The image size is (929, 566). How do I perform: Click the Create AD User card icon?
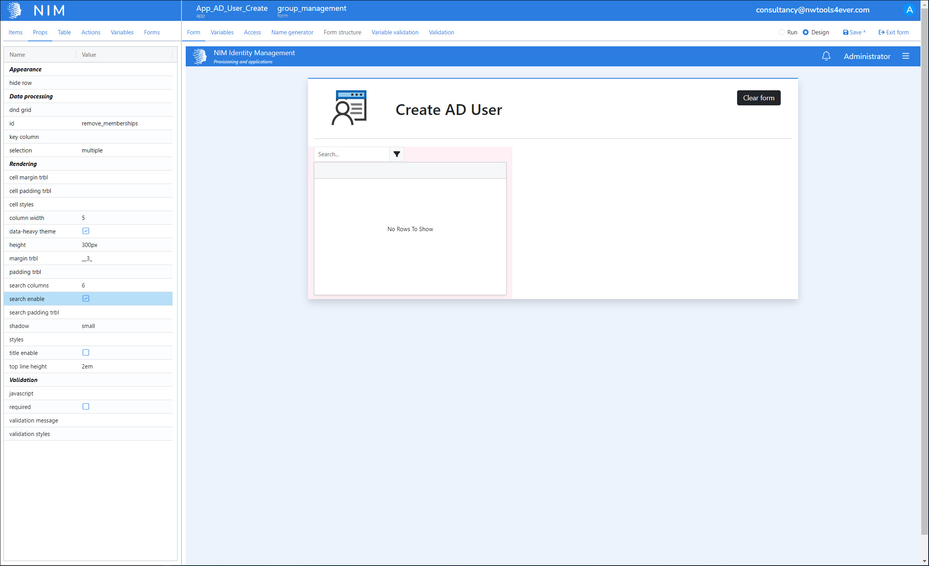349,108
